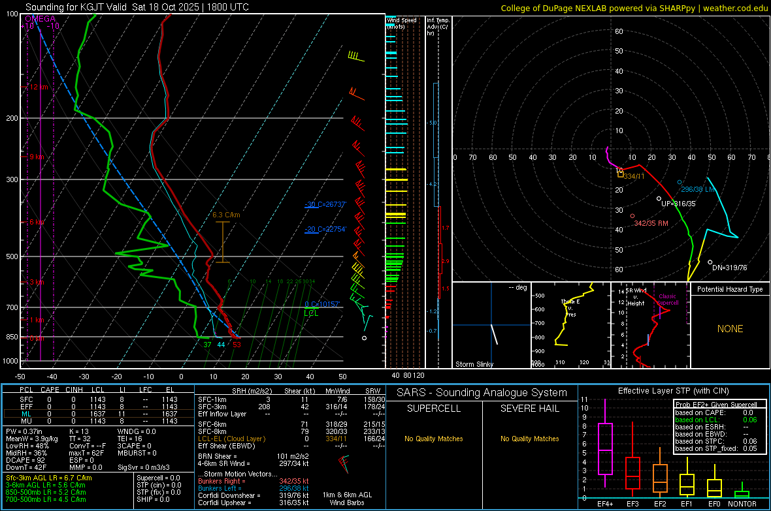Click the -20 C=22754' level label
This screenshot has height=511, width=771.
tap(325, 230)
